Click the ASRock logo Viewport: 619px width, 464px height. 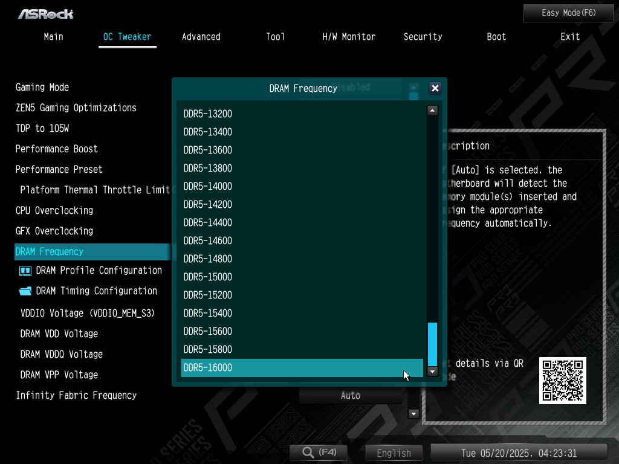point(45,13)
